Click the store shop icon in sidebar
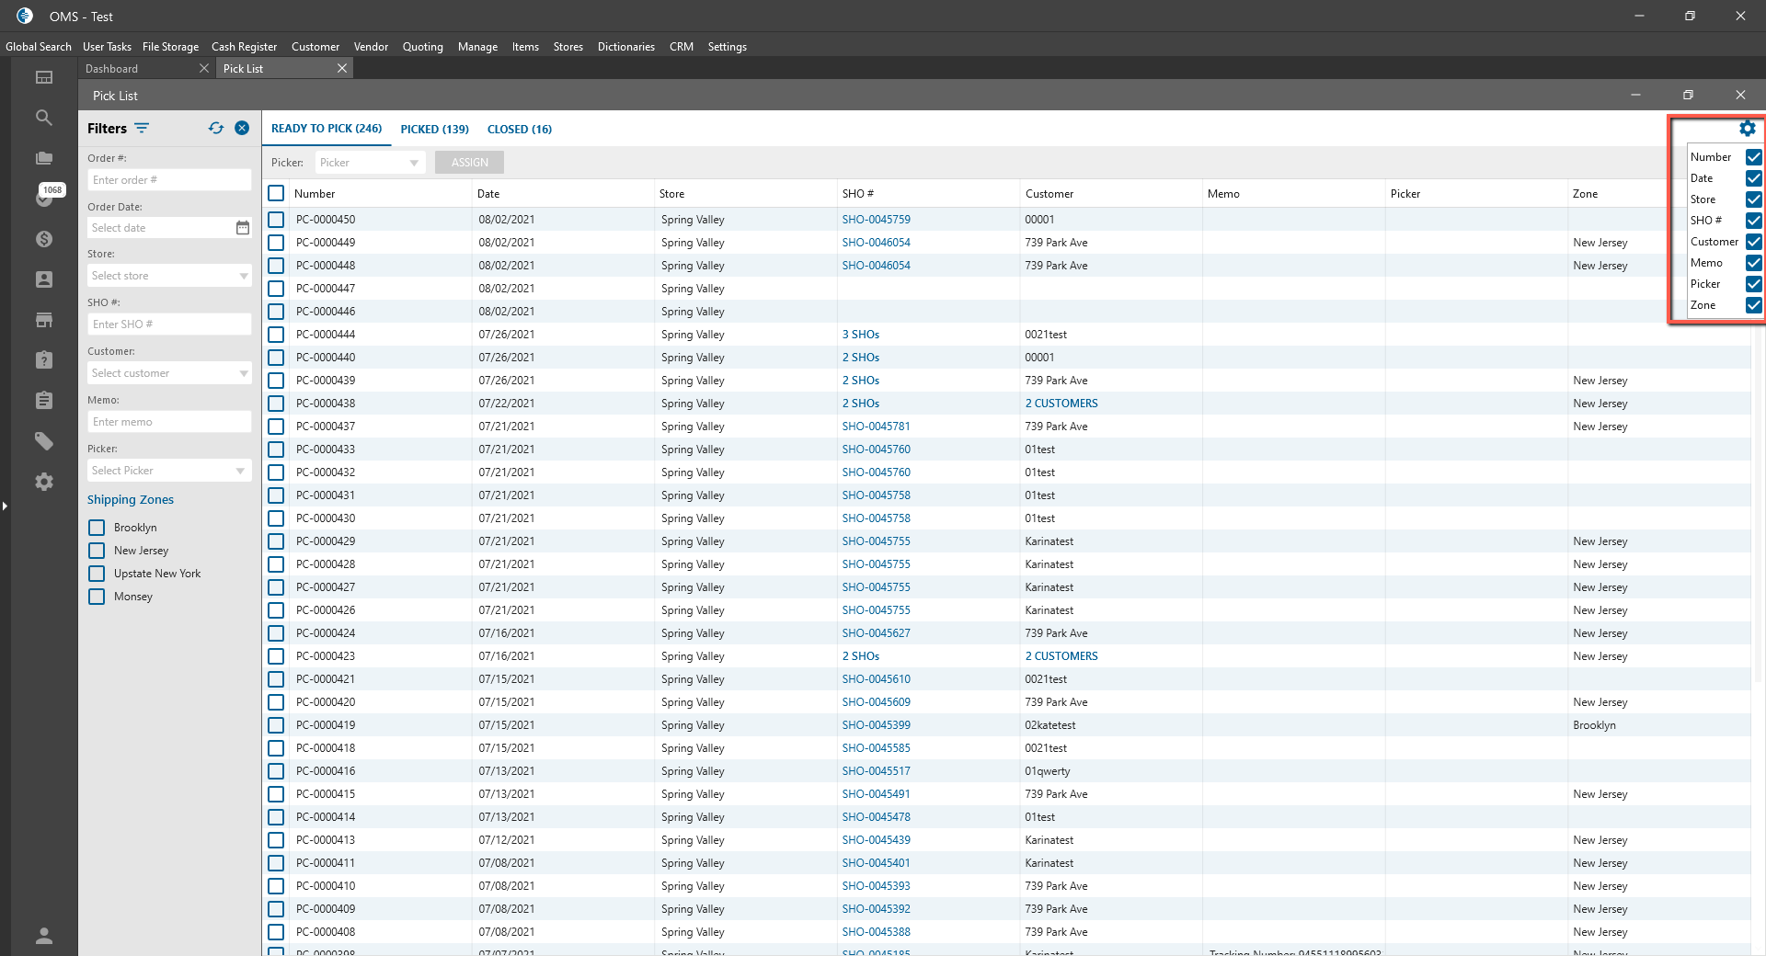Screen dimensions: 1766x956 click(43, 320)
